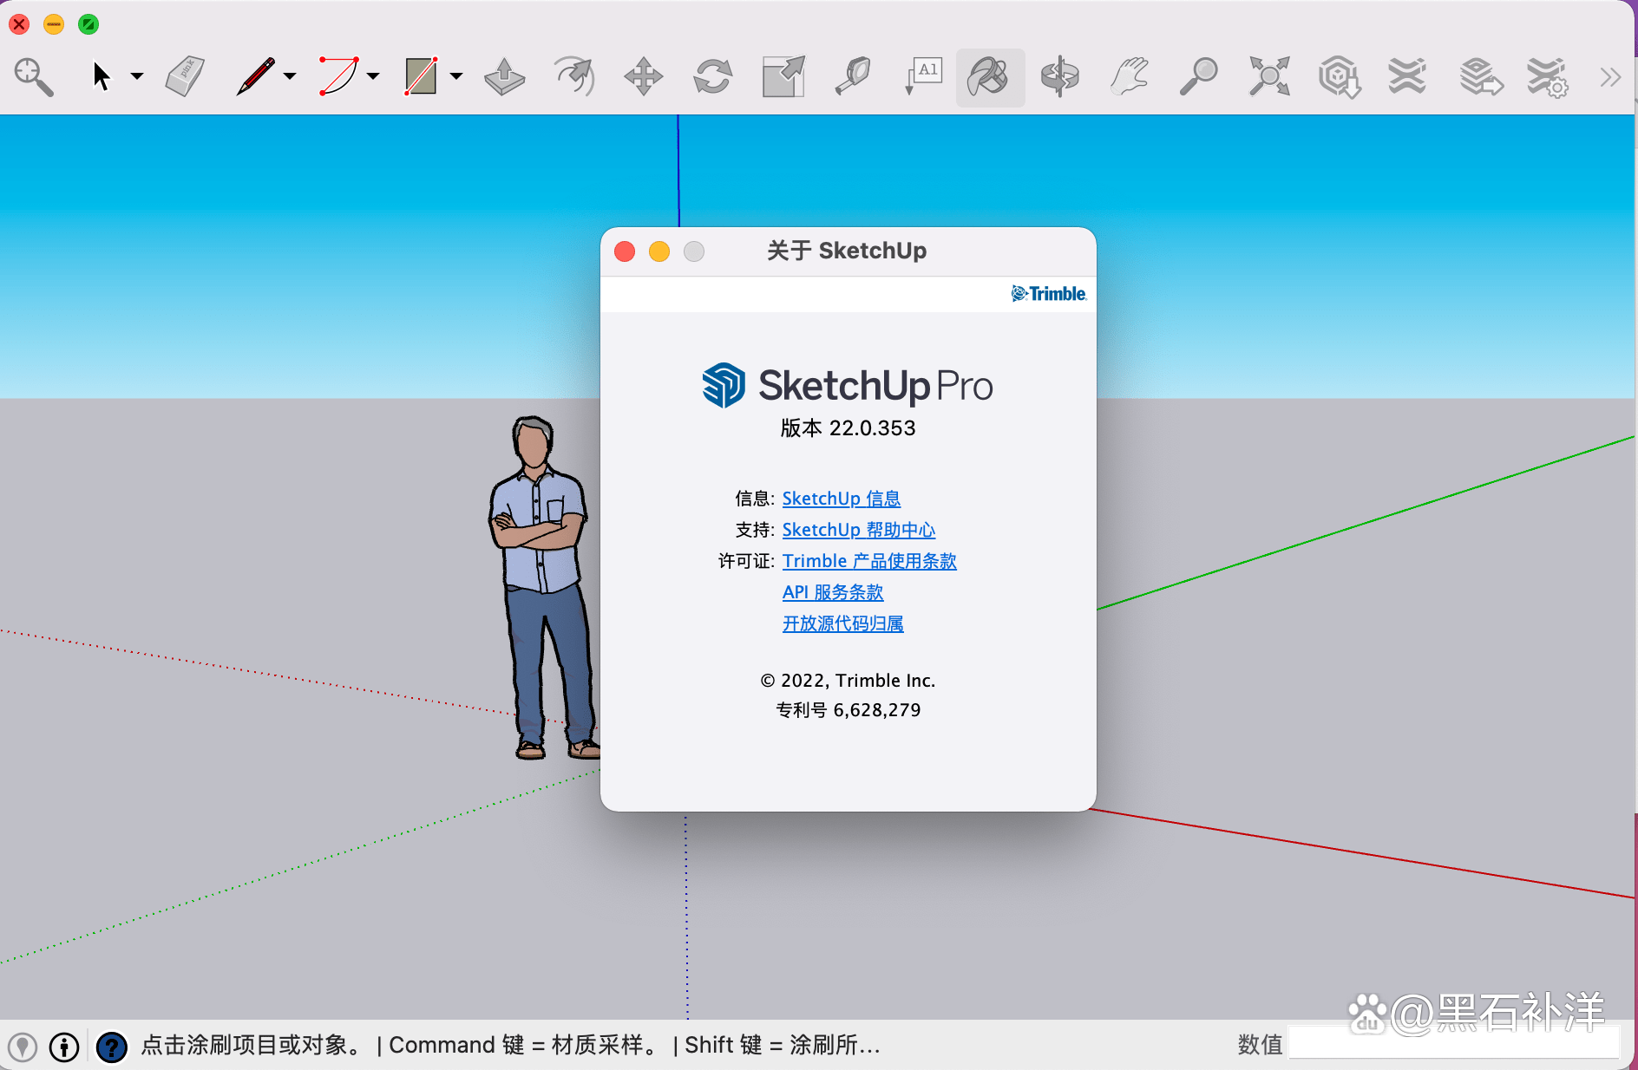Choose the Offset tool
This screenshot has width=1638, height=1070.
(573, 77)
